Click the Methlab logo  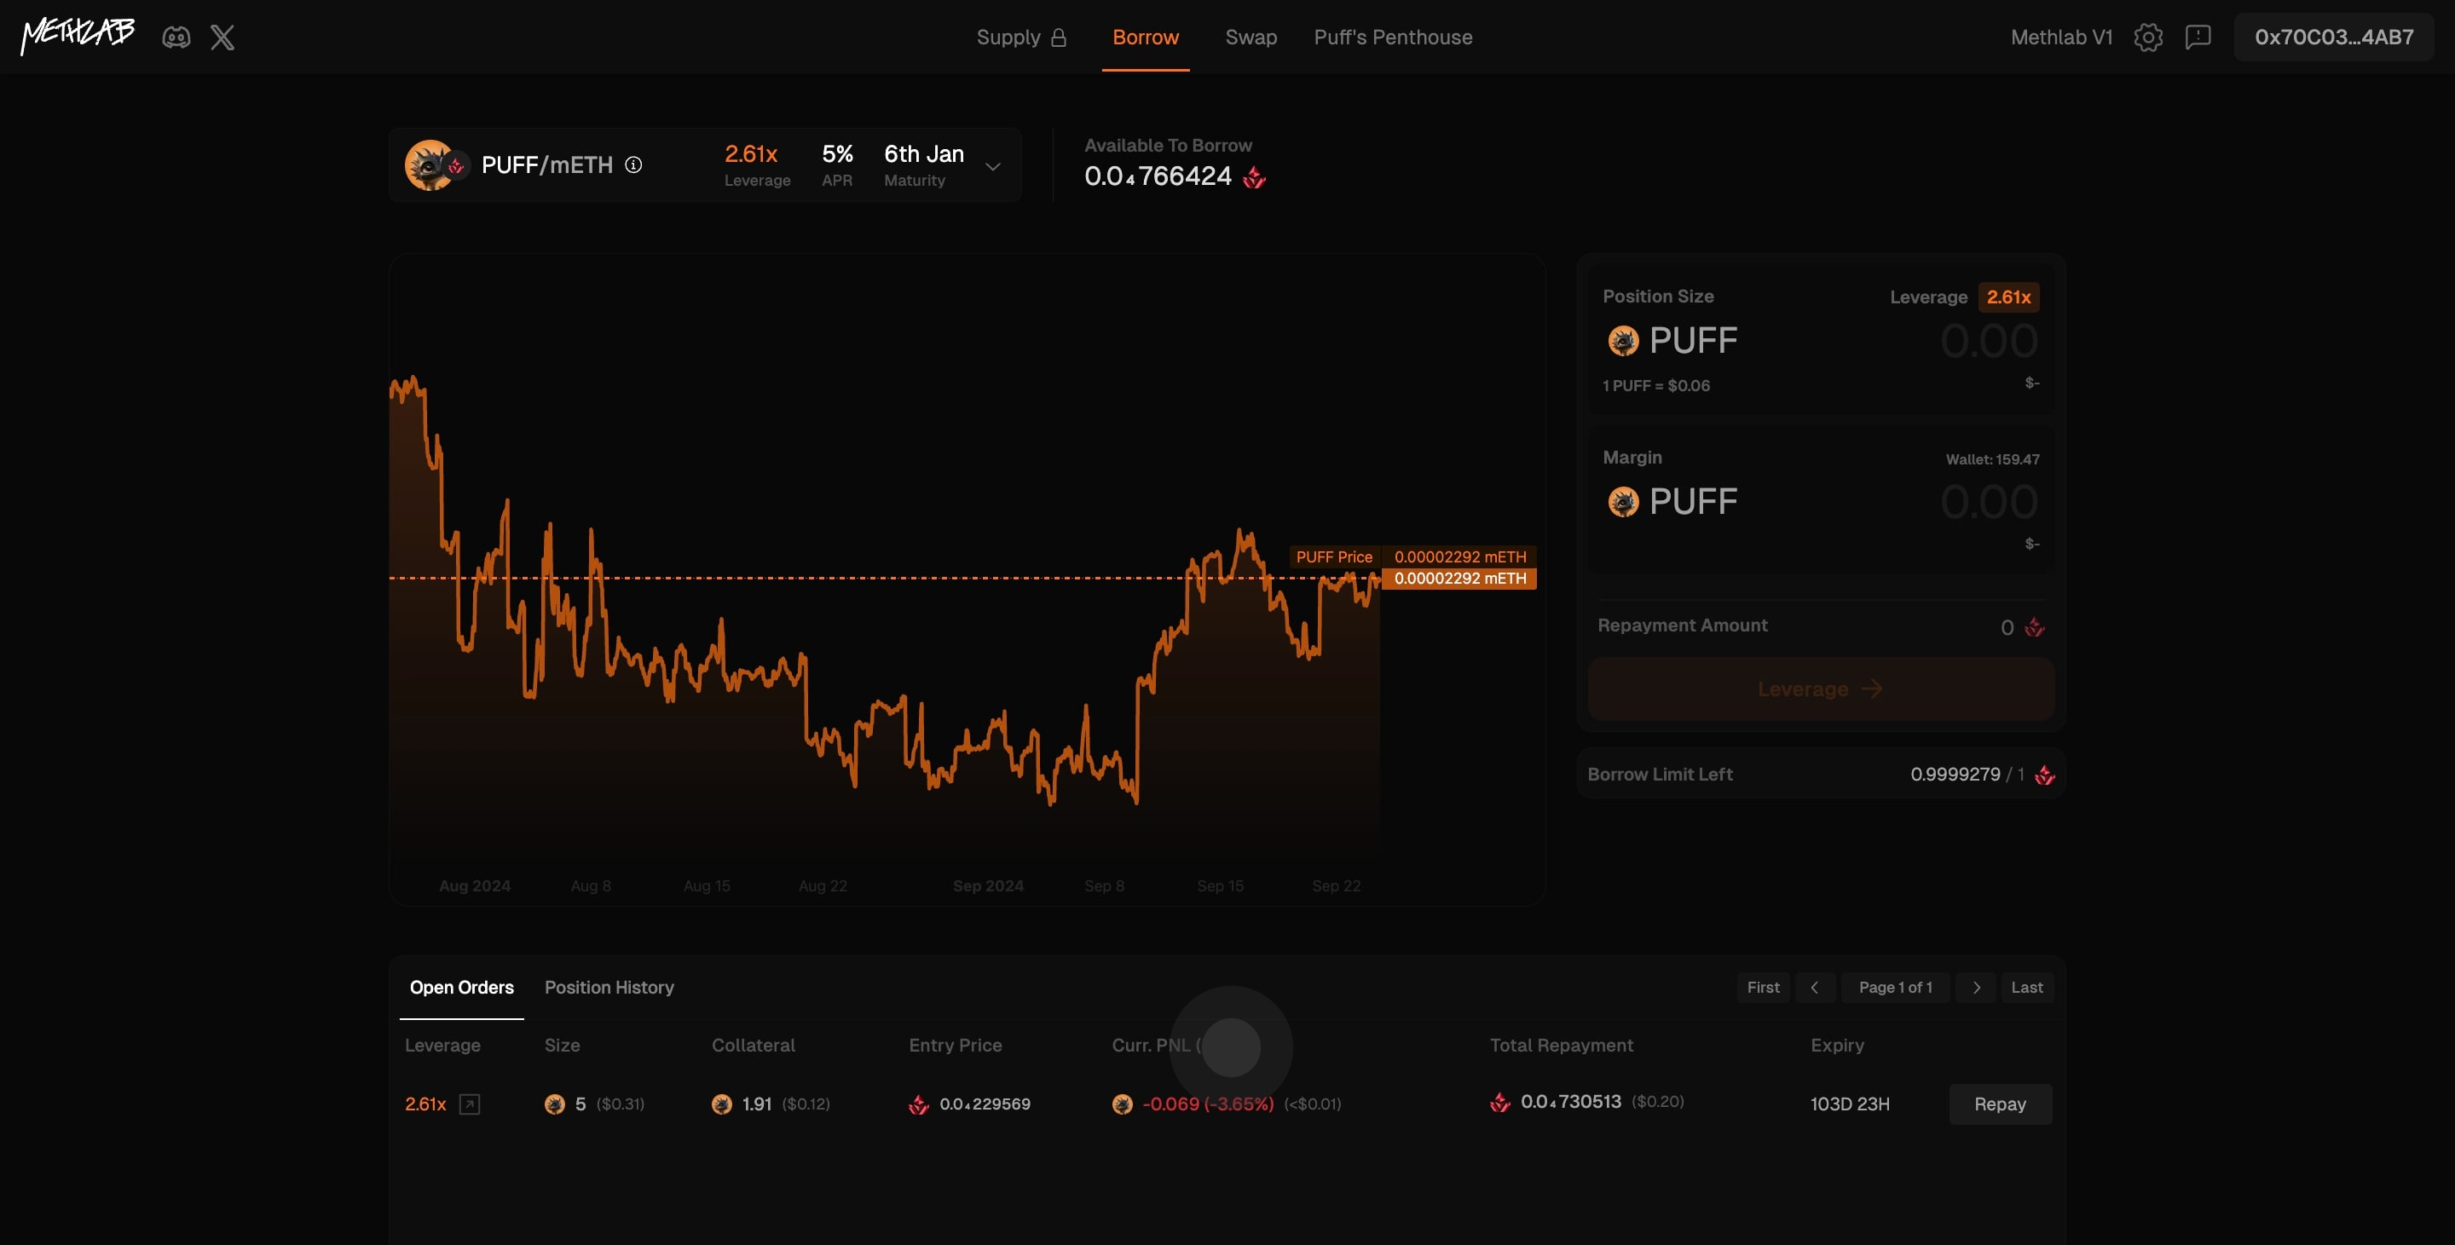[78, 35]
